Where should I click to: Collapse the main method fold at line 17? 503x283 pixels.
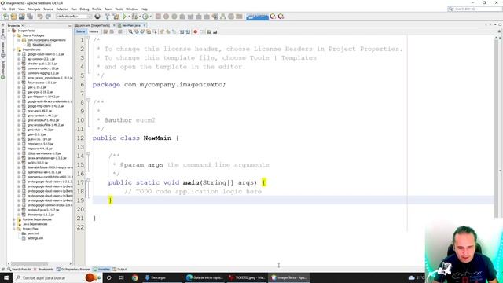pyautogui.click(x=88, y=181)
